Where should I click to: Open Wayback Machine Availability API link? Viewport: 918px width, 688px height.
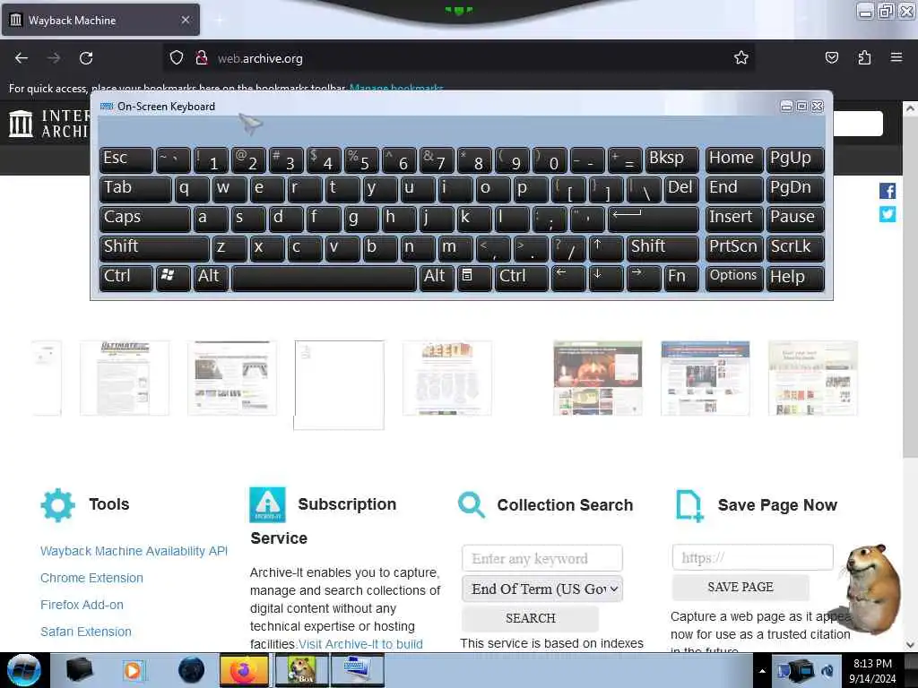tap(134, 551)
